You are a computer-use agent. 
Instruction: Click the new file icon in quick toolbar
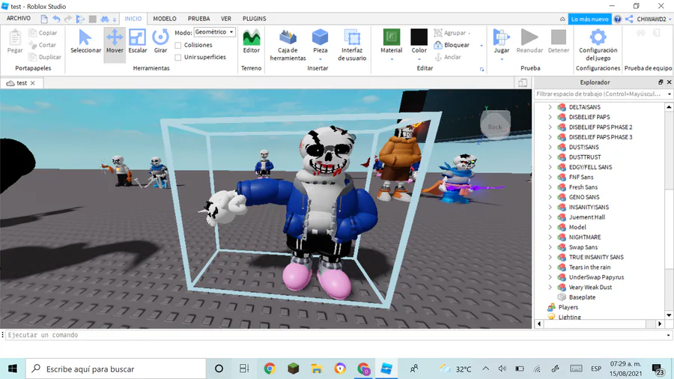point(44,19)
